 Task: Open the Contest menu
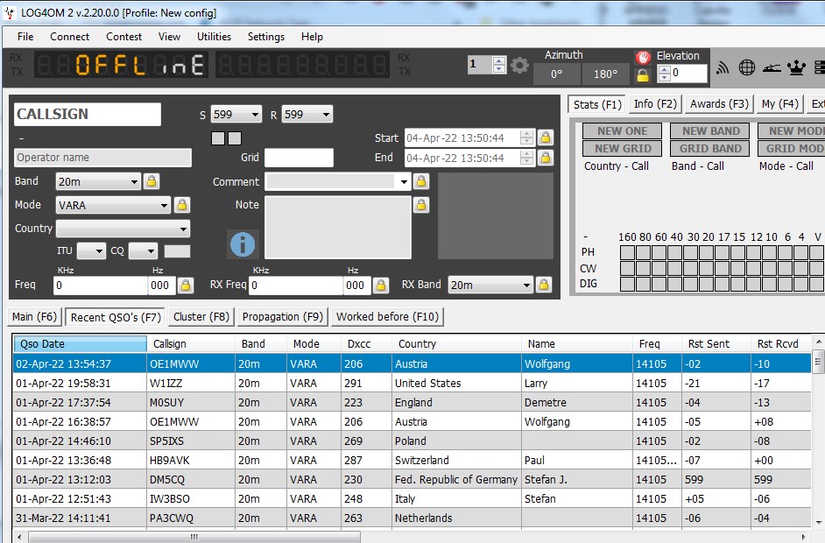[123, 37]
